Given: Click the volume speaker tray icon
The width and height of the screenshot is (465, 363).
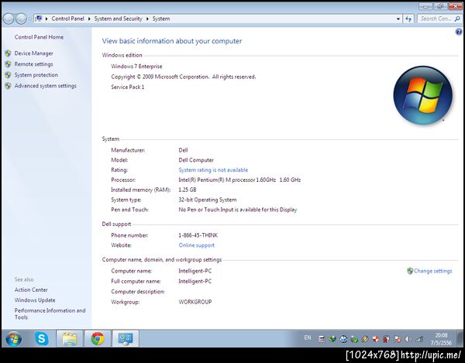Looking at the screenshot, I should pos(408,339).
